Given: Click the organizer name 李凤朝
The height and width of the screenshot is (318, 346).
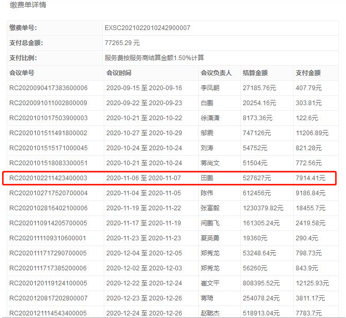Looking at the screenshot, I should [x=210, y=88].
